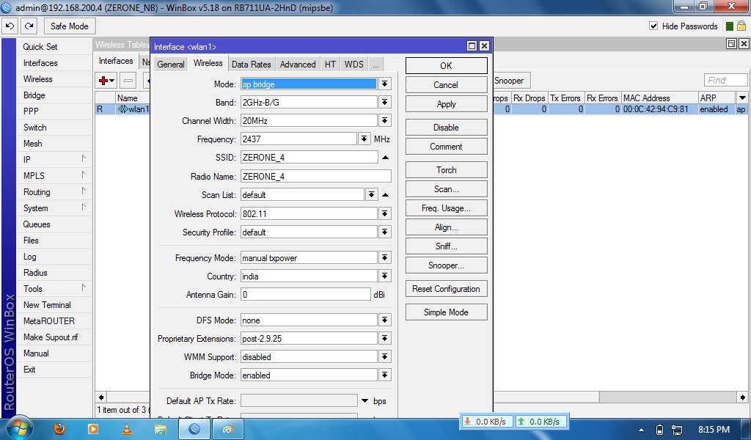Click the green session status indicator in toolbar
751x440 pixels.
(x=730, y=26)
